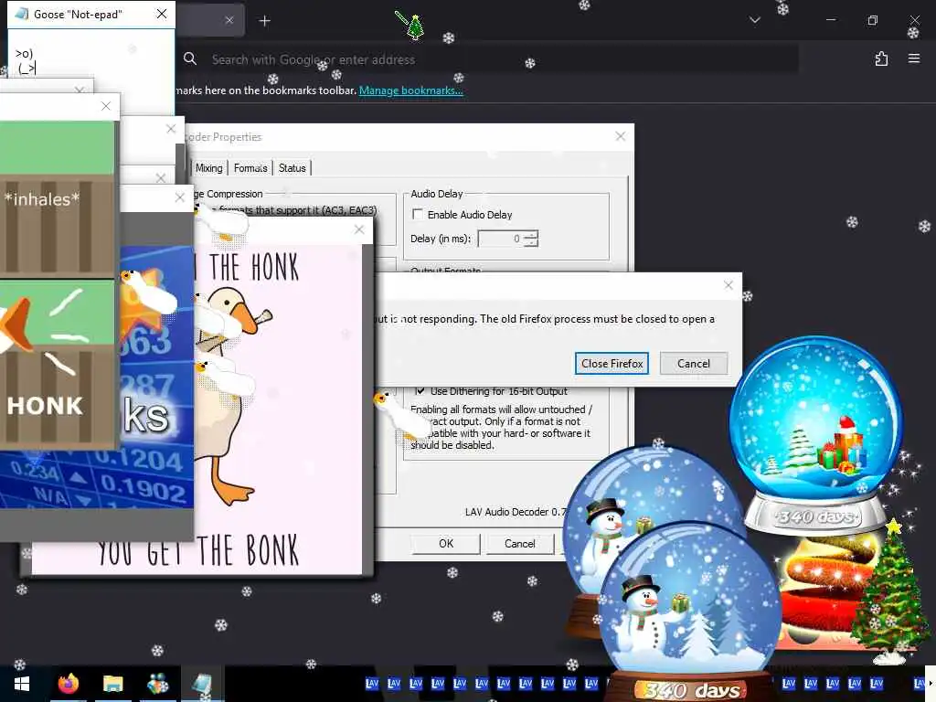Open File Explorer from the taskbar

click(x=112, y=684)
